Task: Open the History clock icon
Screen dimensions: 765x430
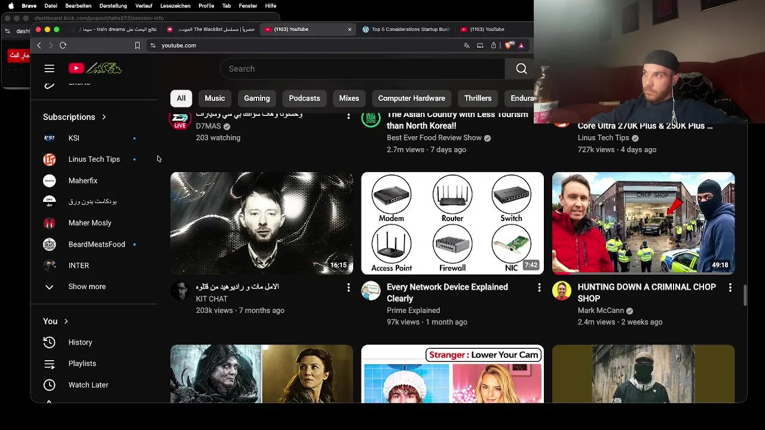Action: [x=50, y=342]
